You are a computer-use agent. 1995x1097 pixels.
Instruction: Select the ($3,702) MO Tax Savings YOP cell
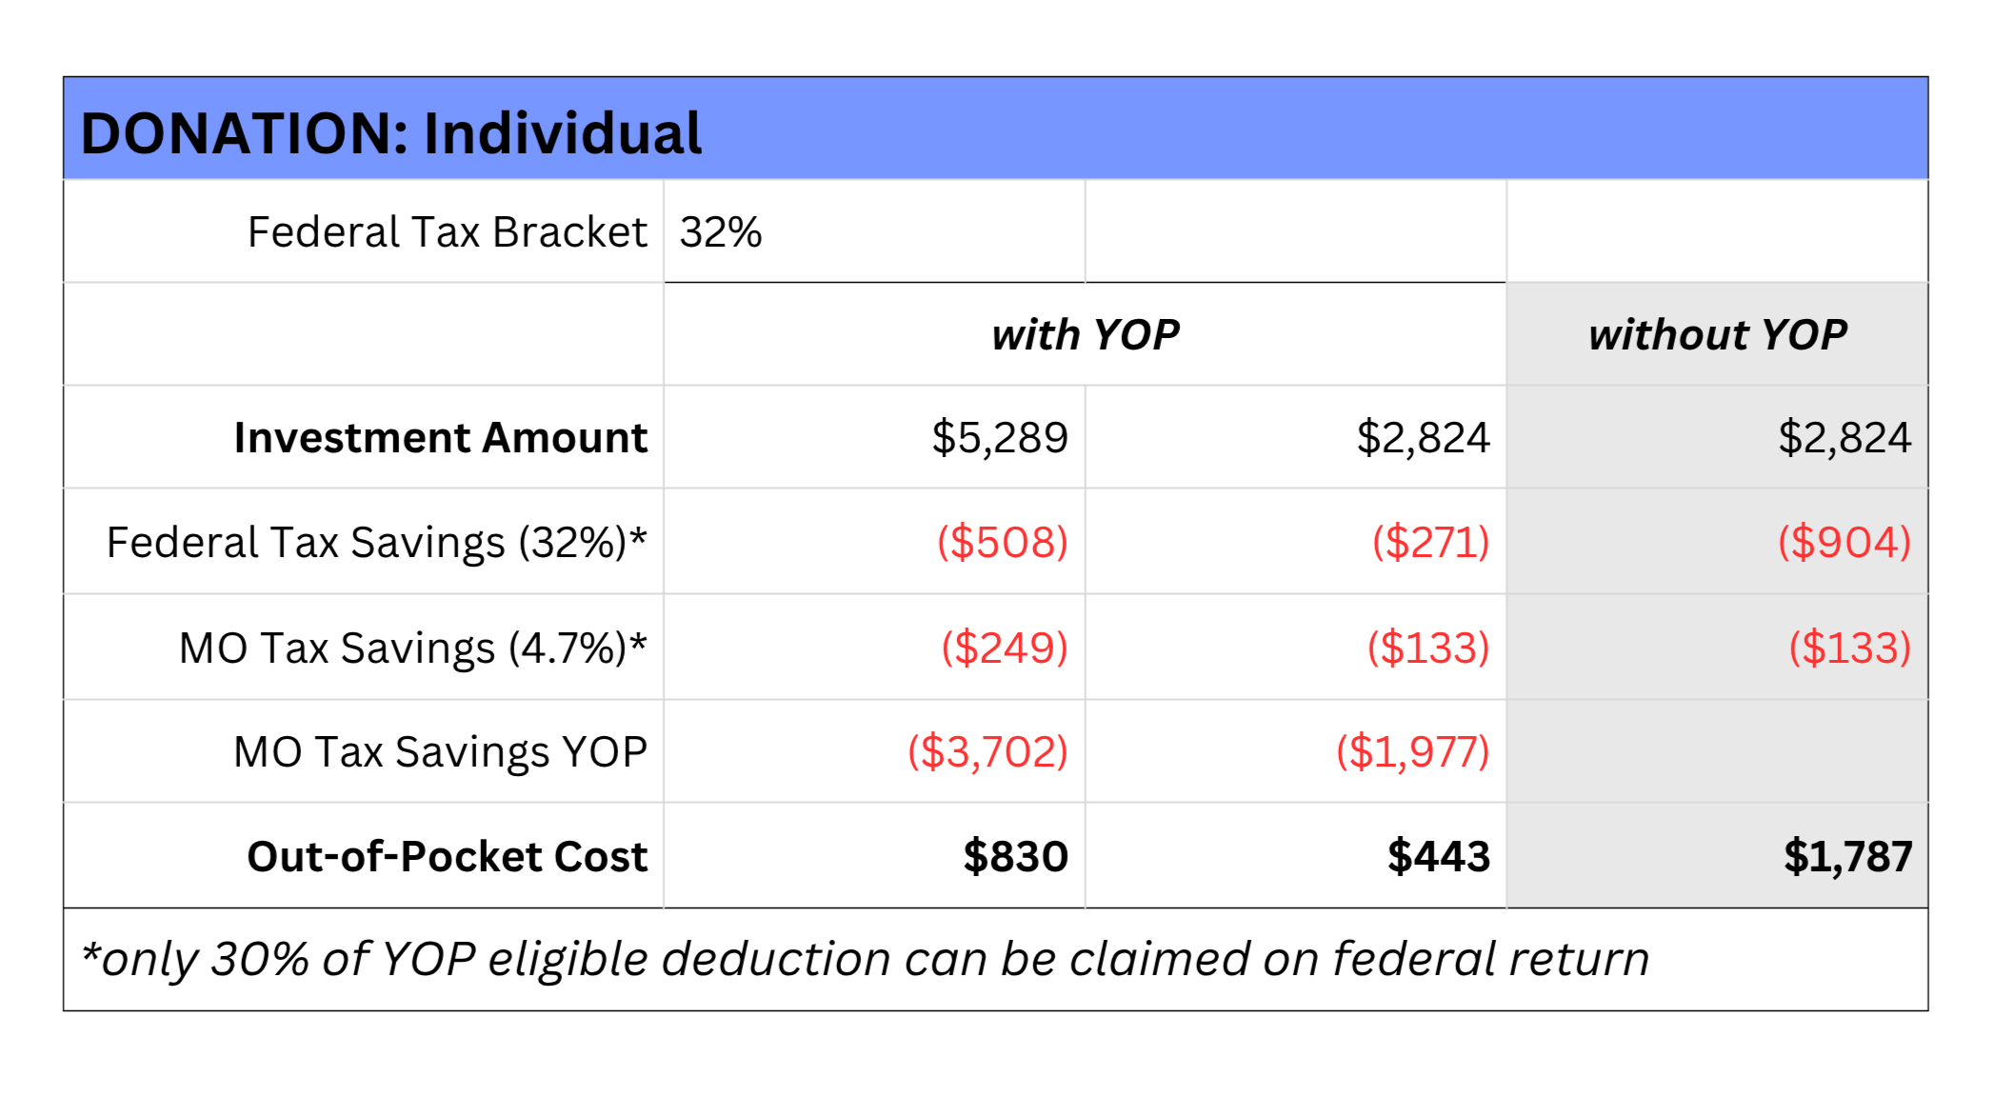point(874,751)
